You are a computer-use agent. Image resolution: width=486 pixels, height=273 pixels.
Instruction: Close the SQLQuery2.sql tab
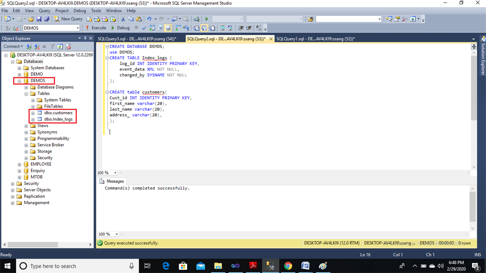coord(271,39)
